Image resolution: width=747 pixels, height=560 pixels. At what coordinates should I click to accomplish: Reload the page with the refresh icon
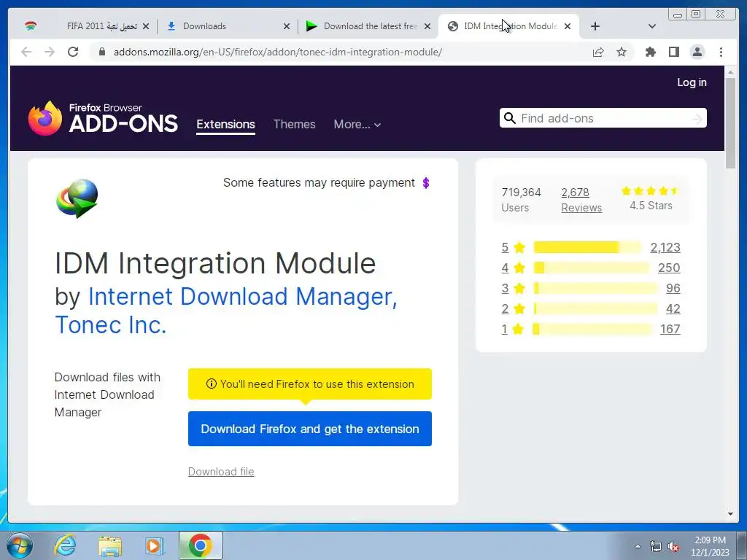tap(73, 52)
